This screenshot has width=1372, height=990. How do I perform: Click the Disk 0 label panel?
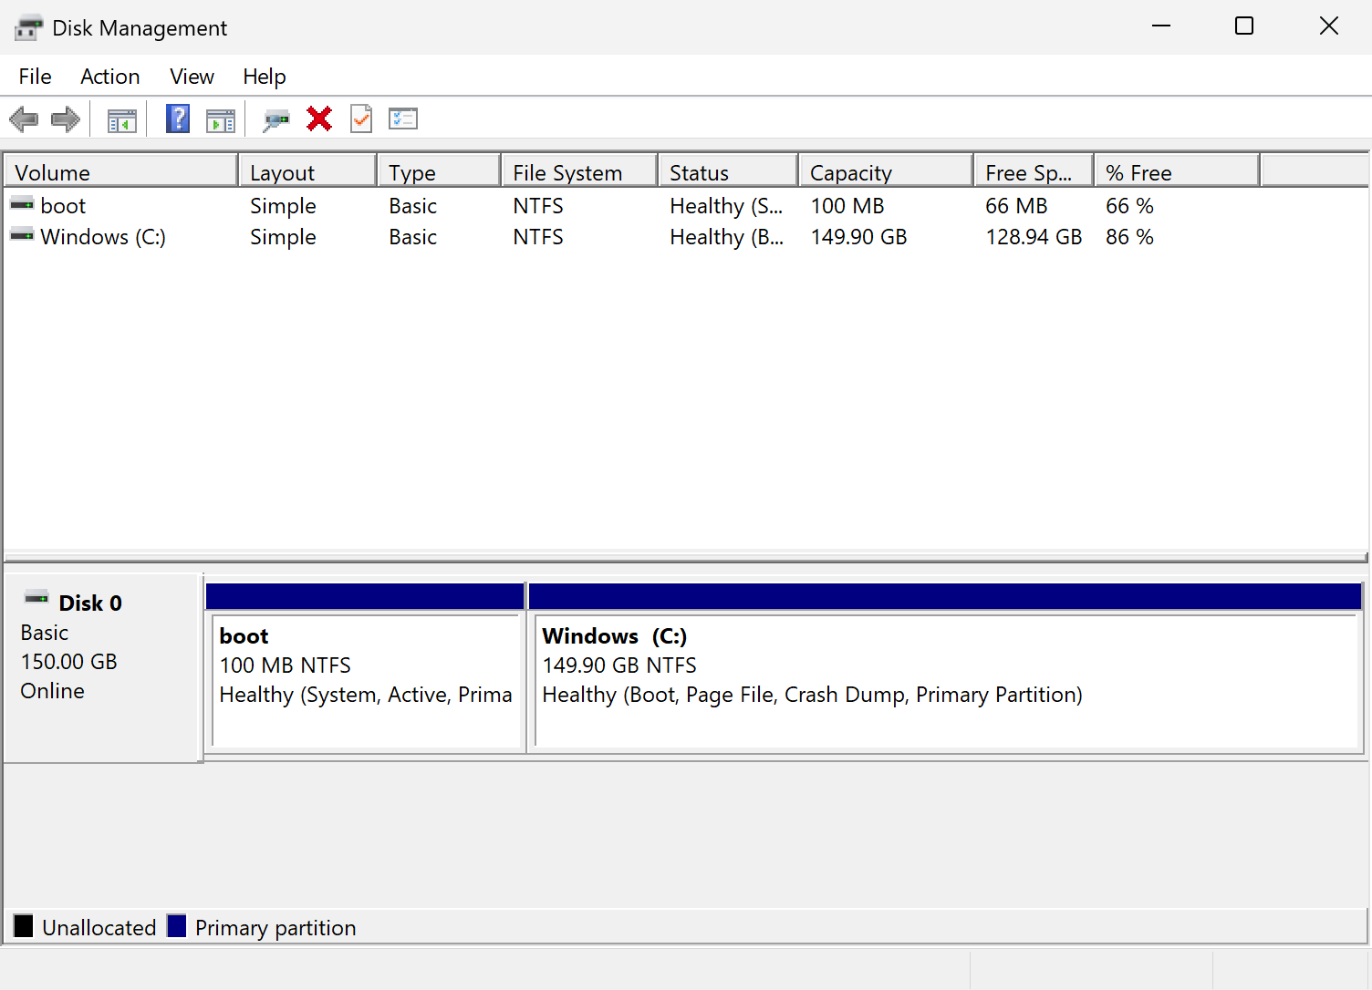tap(102, 667)
